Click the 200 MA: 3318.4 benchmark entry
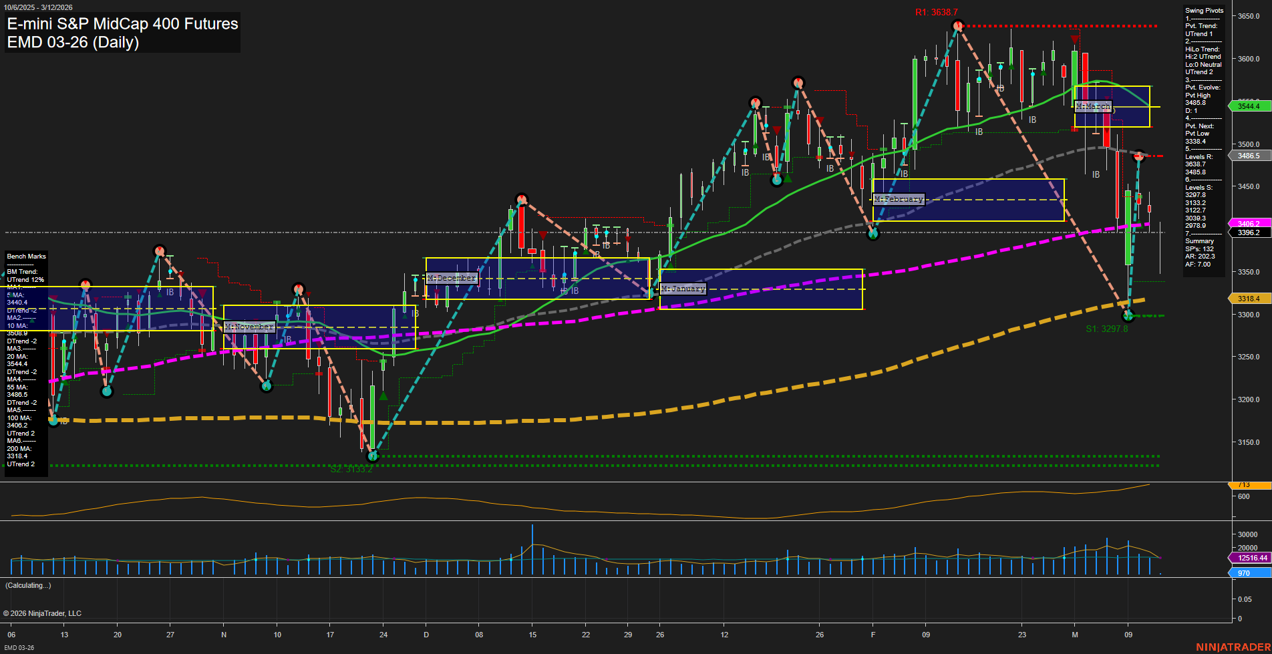Viewport: 1272px width, 654px height. [x=19, y=453]
